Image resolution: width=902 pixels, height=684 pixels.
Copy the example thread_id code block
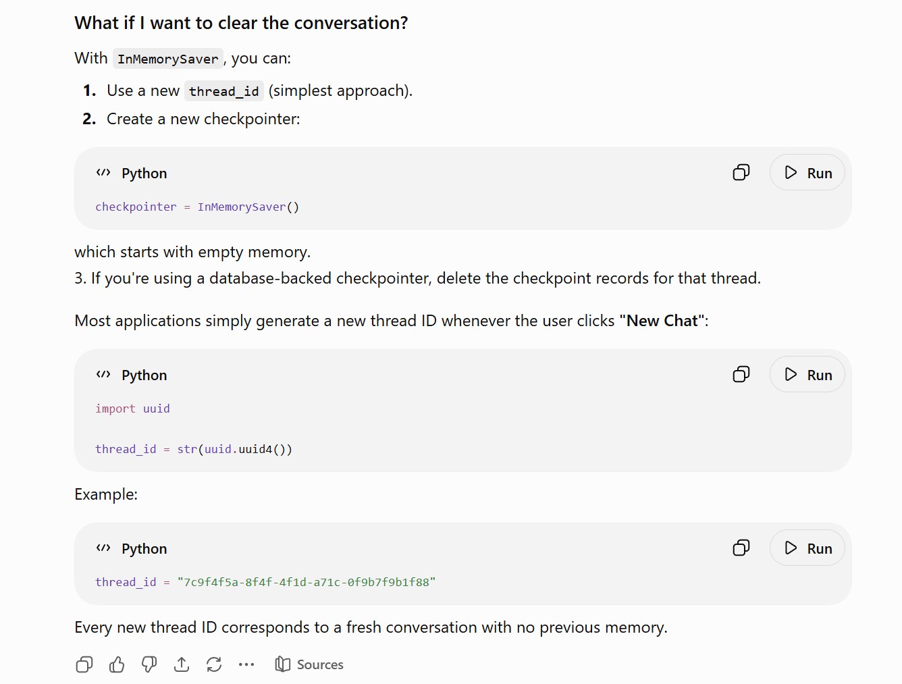(x=741, y=548)
